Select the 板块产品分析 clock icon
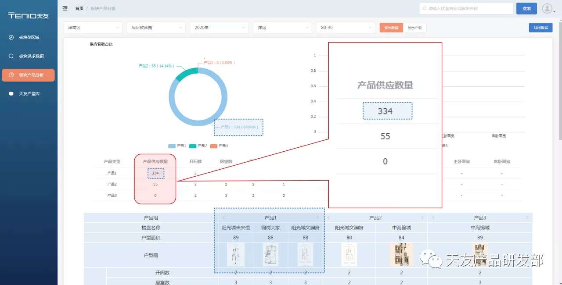The height and width of the screenshot is (285, 562). pos(10,75)
